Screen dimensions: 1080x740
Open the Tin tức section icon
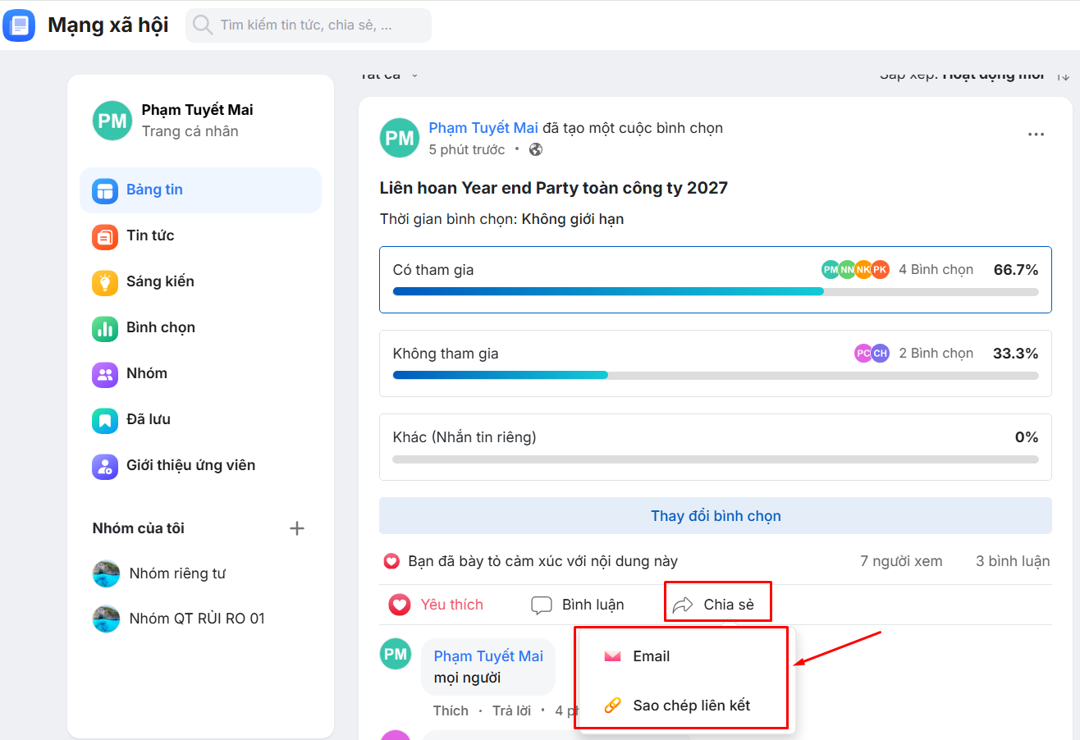[x=104, y=236]
